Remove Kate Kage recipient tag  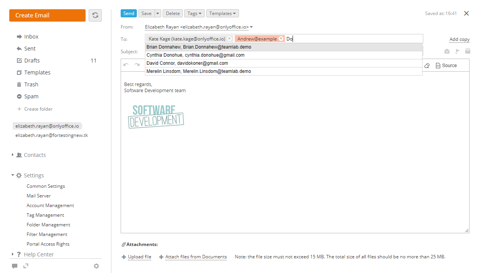[229, 39]
